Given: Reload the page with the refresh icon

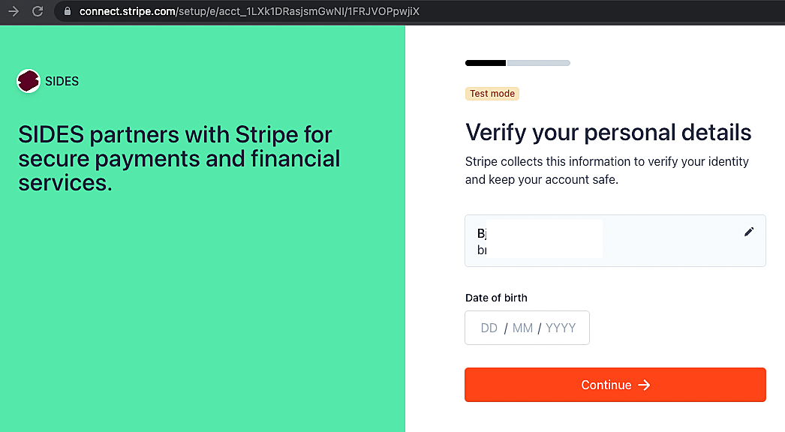Looking at the screenshot, I should (x=38, y=11).
